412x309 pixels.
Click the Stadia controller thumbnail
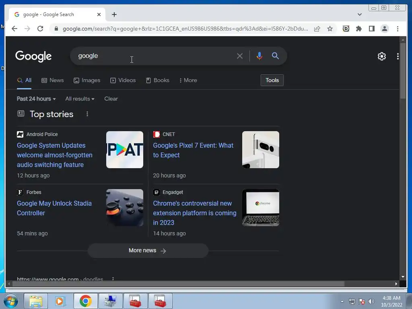click(x=125, y=208)
